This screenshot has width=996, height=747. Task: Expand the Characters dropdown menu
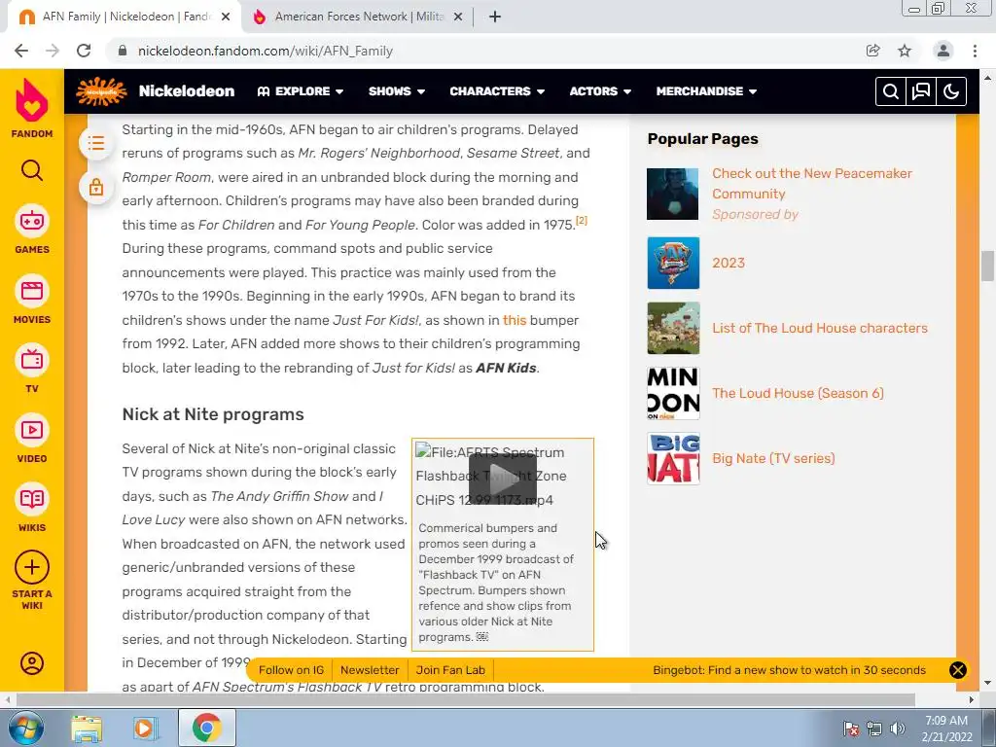497,91
